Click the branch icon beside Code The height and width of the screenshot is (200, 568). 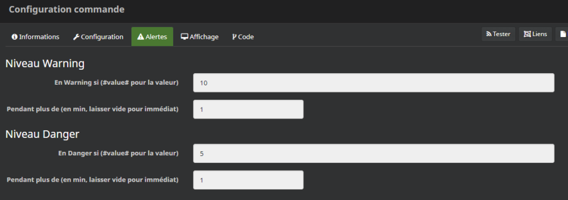(234, 37)
